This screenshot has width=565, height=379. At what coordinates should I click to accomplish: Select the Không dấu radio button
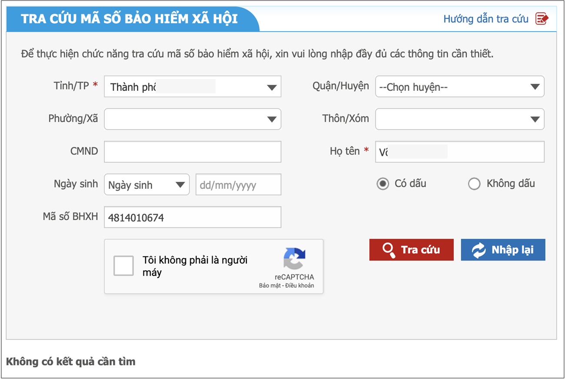tap(474, 184)
